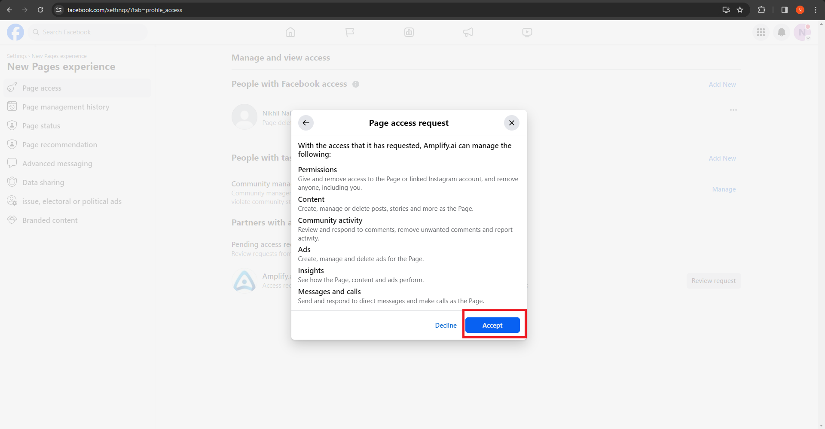
Task: Click the Branded content handshake icon
Action: tap(12, 220)
